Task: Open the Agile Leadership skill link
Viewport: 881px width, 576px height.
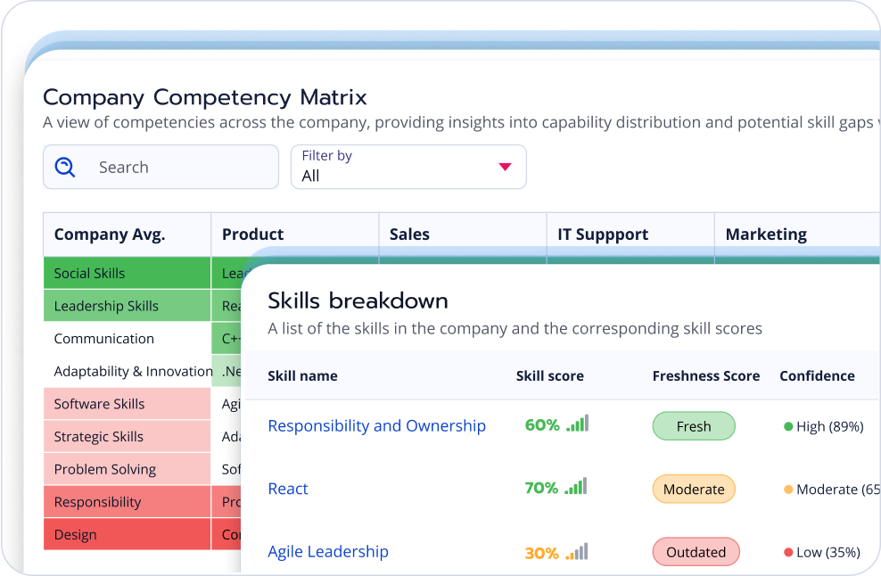Action: [x=328, y=552]
